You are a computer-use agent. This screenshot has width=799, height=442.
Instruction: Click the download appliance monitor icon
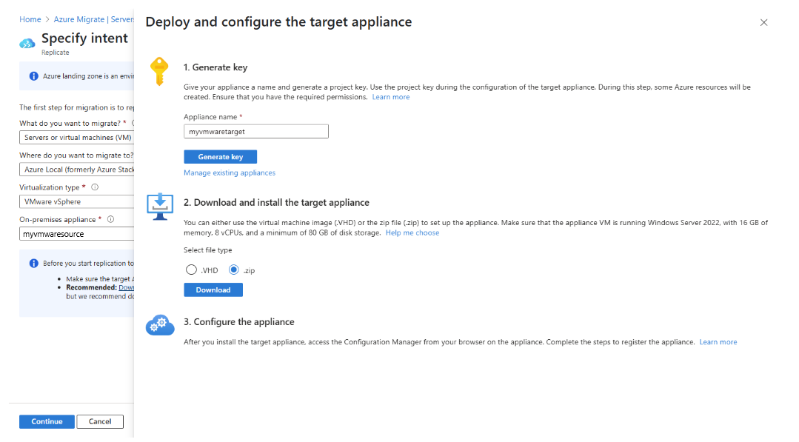click(x=160, y=207)
